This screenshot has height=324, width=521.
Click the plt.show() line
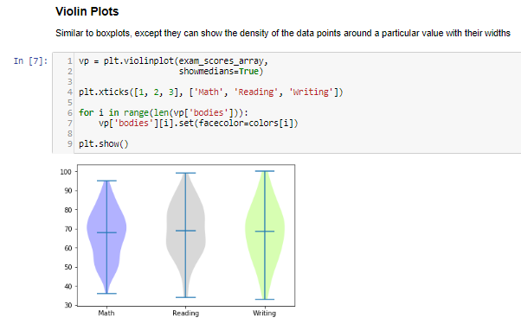(103, 143)
